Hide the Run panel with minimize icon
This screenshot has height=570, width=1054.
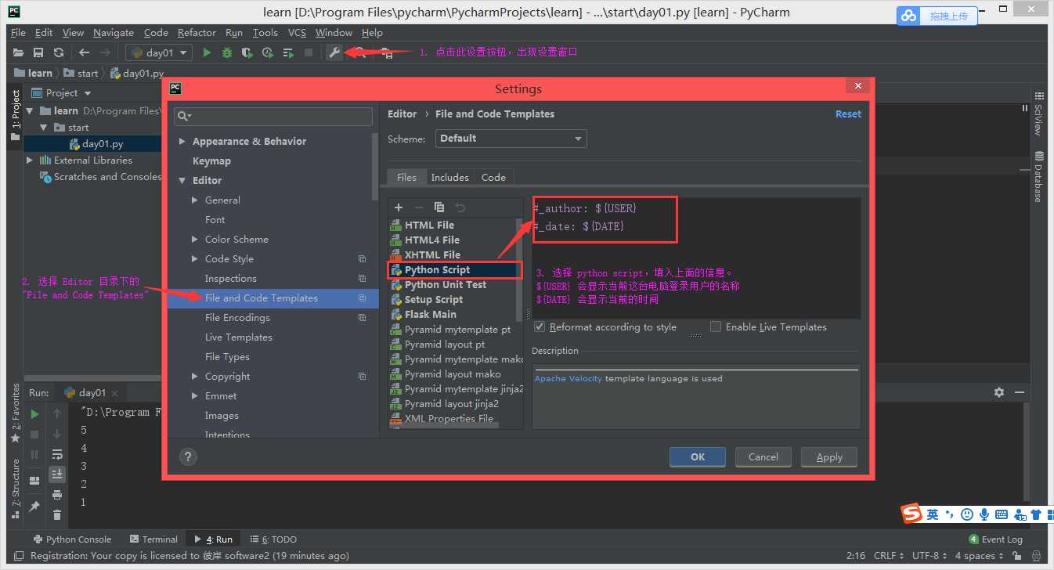click(x=1019, y=392)
